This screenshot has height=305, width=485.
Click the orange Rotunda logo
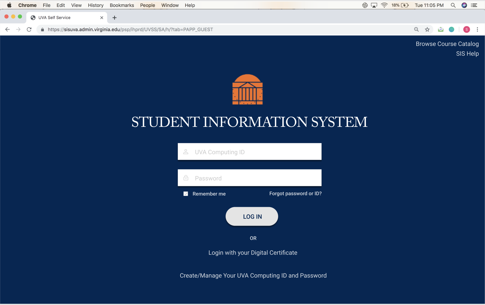pos(248,89)
